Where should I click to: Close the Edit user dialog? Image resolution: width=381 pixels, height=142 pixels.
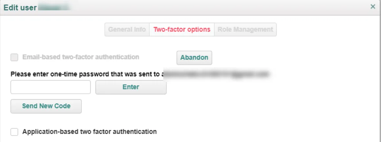[372, 7]
